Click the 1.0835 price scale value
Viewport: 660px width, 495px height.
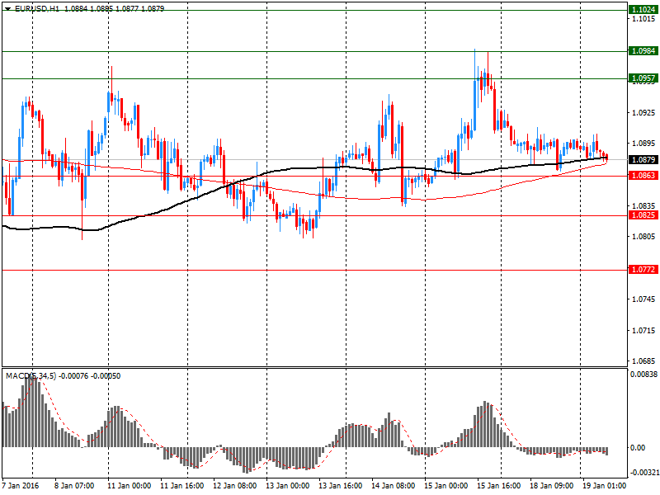643,205
